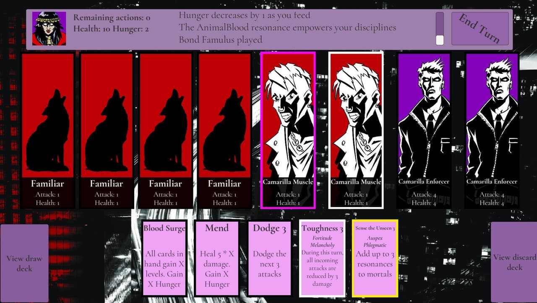Attack the rightmost Camarilla Enforcer card
The width and height of the screenshot is (537, 303).
coord(492,130)
